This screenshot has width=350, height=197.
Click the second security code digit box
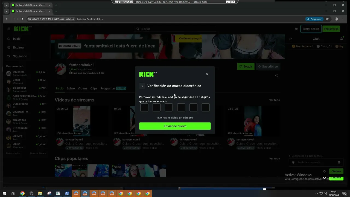coord(157,108)
